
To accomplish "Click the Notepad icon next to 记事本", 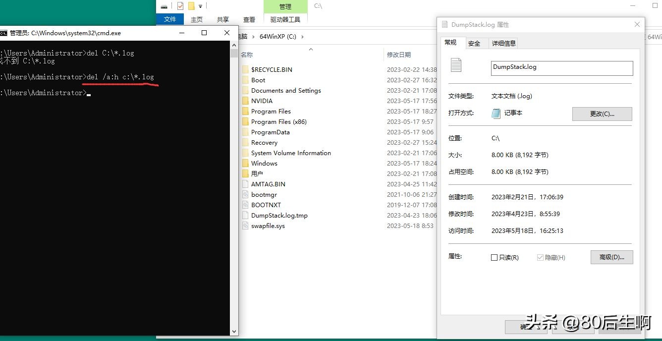I will pos(496,114).
